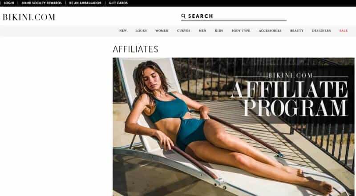Open the Bikini.com logo homepage
The image size is (356, 196).
29,17
